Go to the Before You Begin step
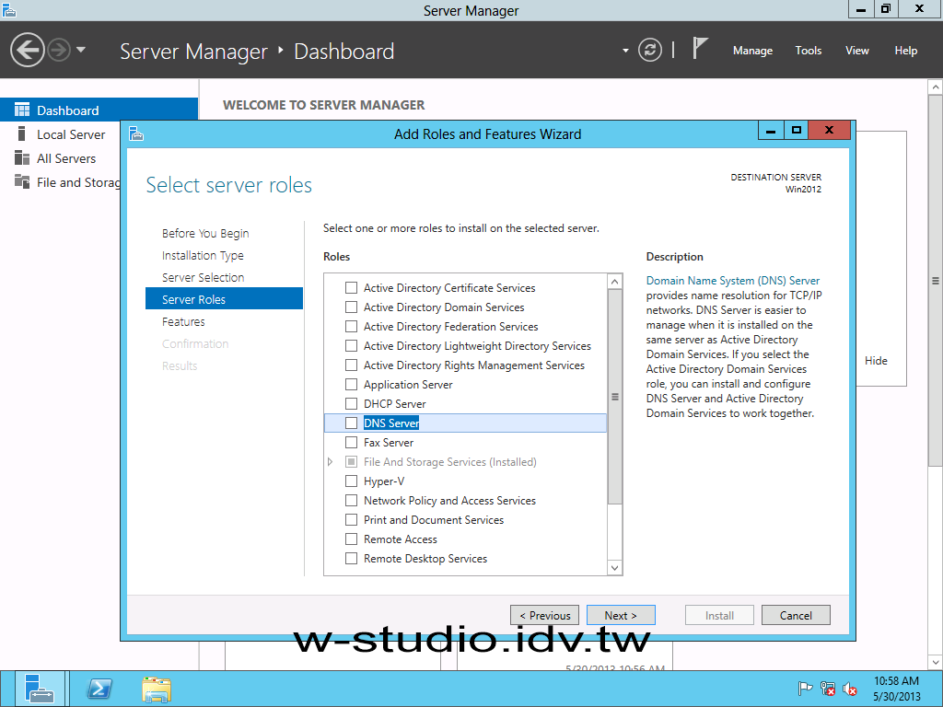 click(205, 233)
